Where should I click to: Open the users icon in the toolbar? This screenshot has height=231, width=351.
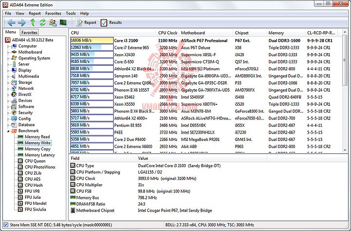pos(53,22)
